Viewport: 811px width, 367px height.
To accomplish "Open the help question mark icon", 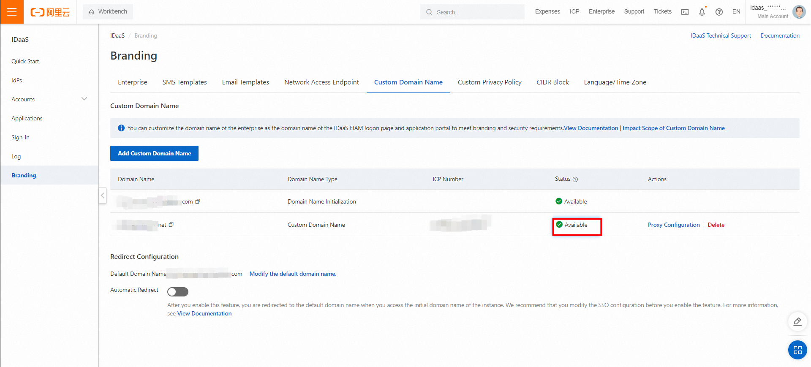I will [x=719, y=12].
